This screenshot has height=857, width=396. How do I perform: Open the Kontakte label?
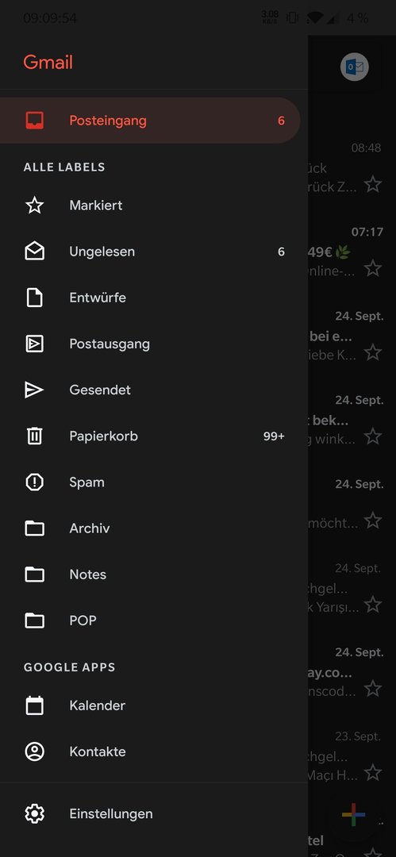(98, 751)
